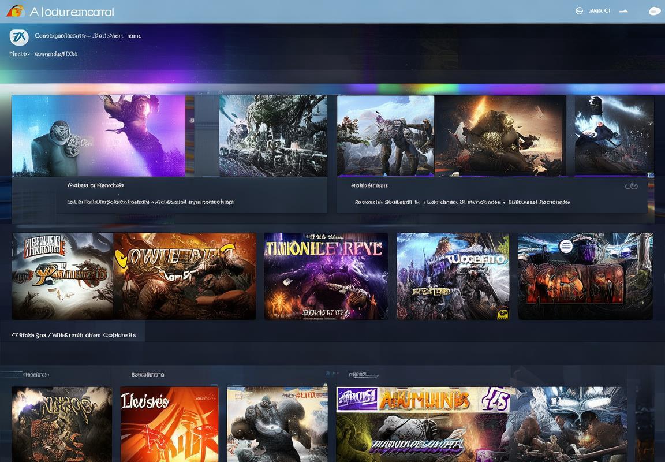665x462 pixels.
Task: Open the game tile with large red lettering
Action: [585, 276]
